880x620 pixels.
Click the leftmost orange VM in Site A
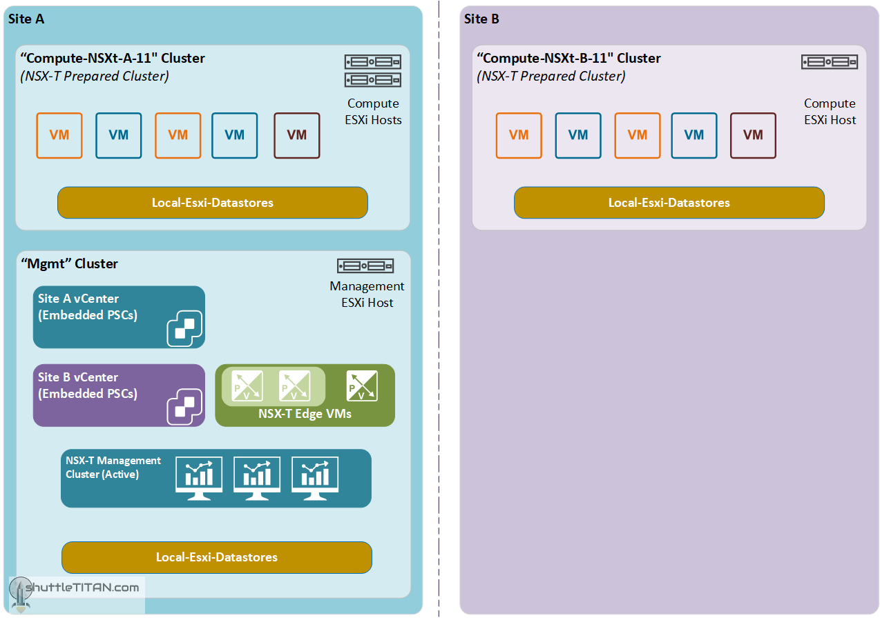pyautogui.click(x=59, y=135)
